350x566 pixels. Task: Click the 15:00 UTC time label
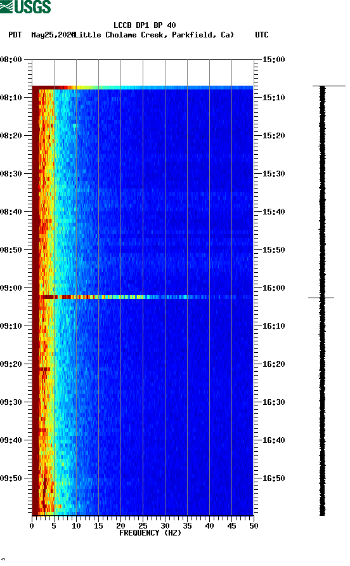(273, 60)
